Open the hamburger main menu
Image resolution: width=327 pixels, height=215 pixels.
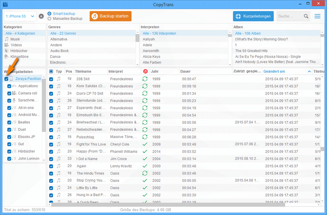pyautogui.click(x=318, y=16)
